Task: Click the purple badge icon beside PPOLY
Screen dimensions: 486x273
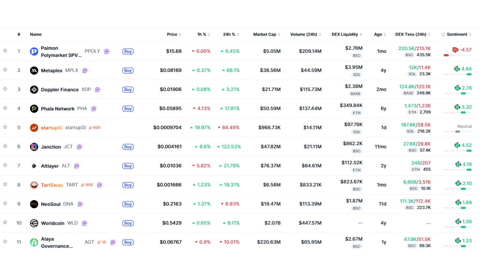Action: pos(107,51)
